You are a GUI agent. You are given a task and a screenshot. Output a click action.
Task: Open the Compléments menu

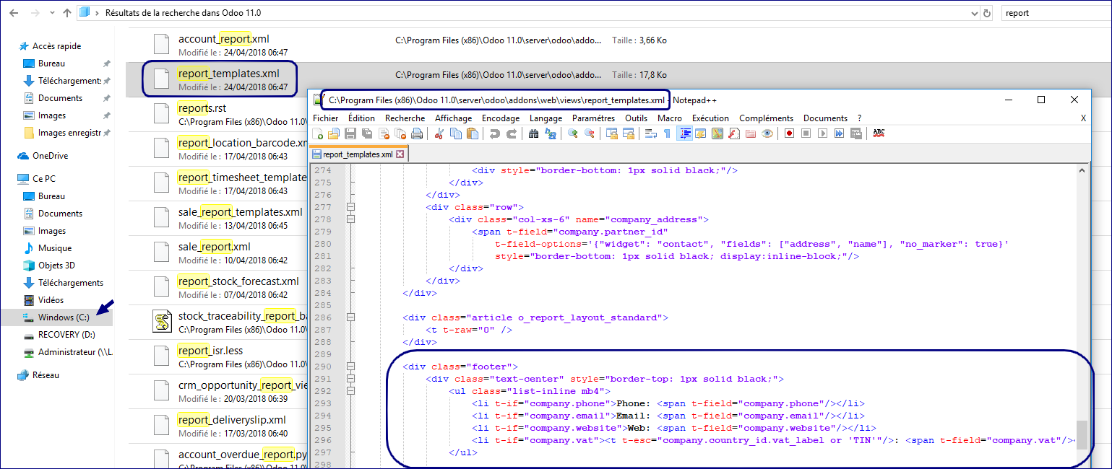tap(766, 118)
